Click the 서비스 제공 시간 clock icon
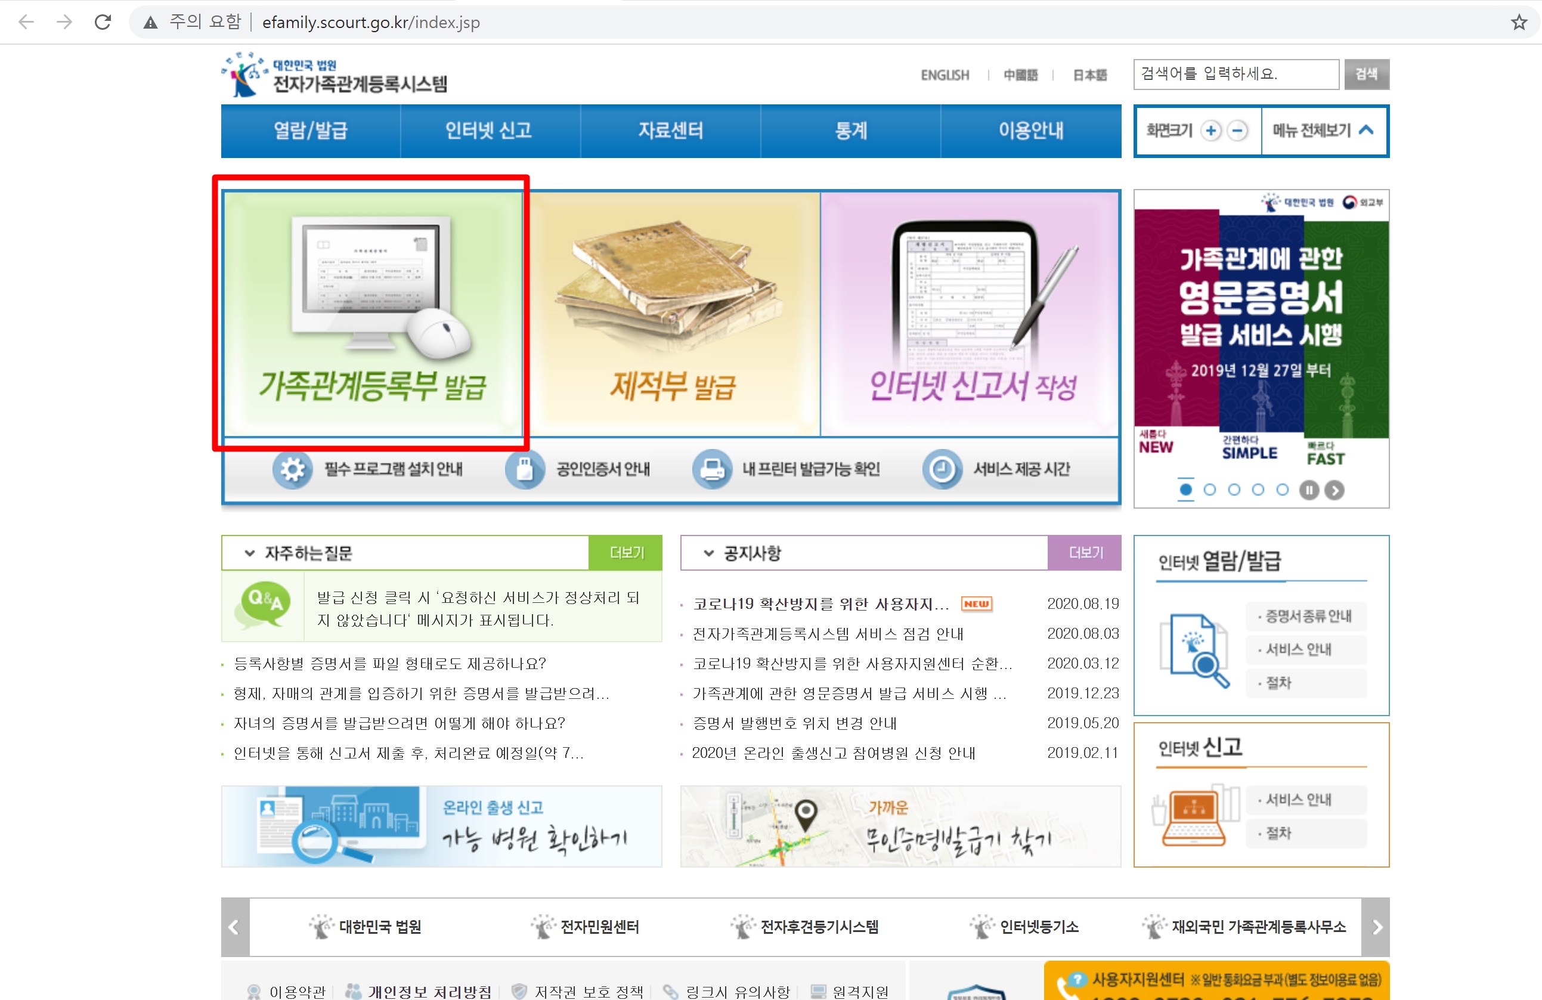 (x=943, y=469)
